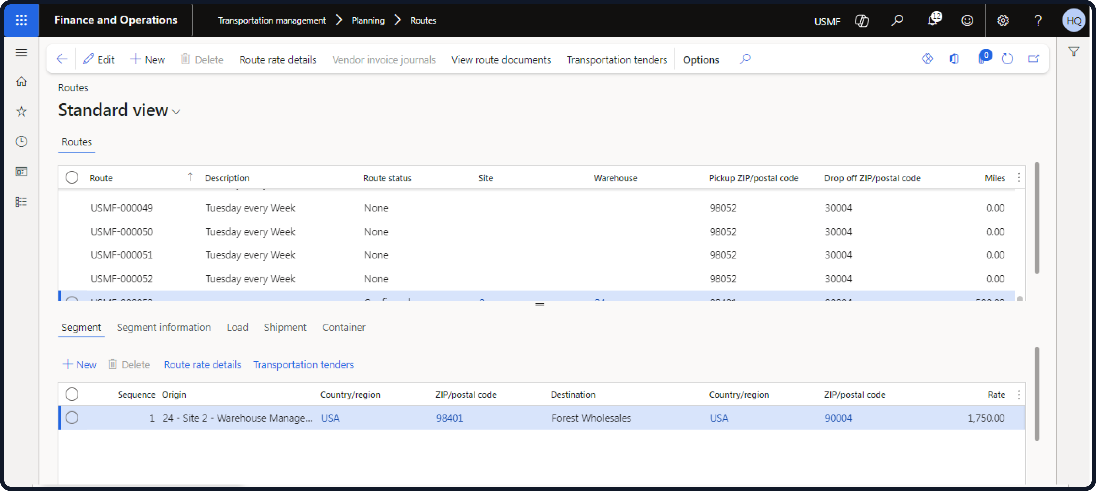1096x491 pixels.
Task: Click the Home icon in sidebar
Action: 21,81
